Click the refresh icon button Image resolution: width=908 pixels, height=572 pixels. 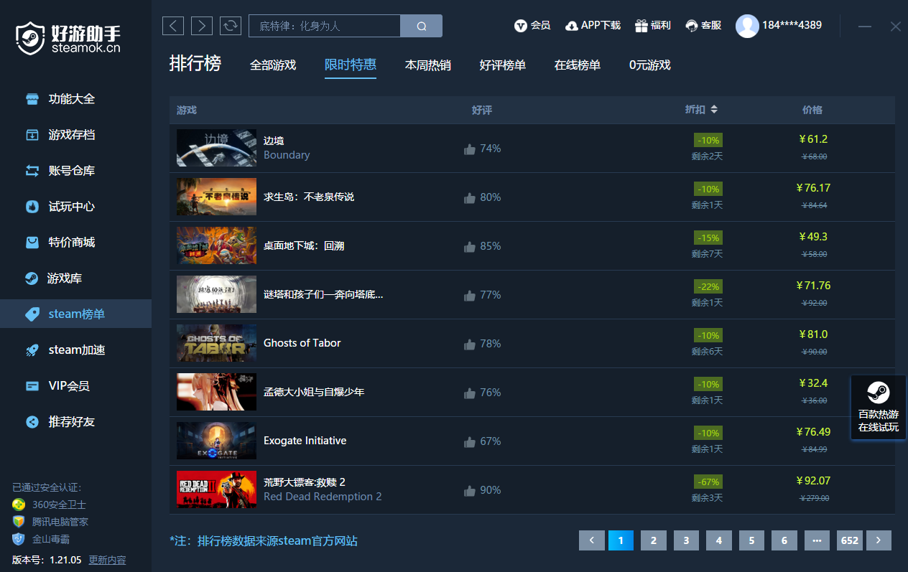pyautogui.click(x=231, y=26)
